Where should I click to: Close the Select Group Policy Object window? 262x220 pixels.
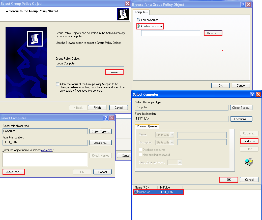(x=127, y=3)
